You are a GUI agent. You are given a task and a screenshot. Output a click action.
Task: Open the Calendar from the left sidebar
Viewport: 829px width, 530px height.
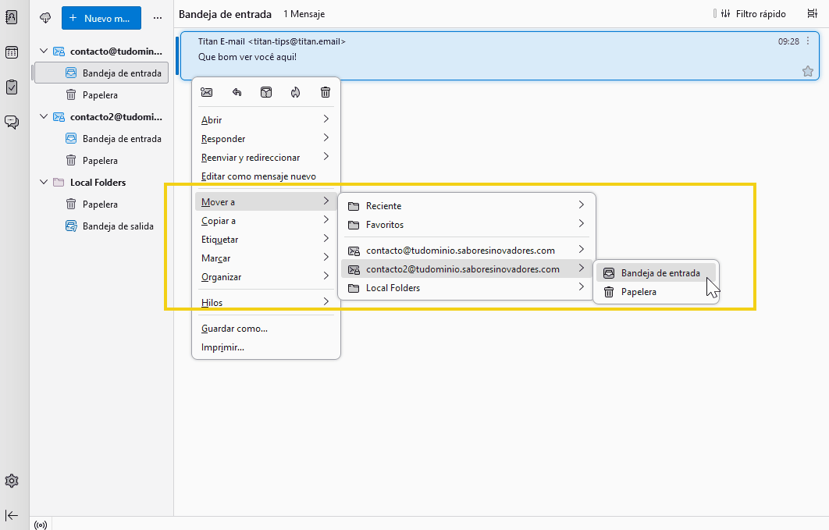tap(12, 52)
